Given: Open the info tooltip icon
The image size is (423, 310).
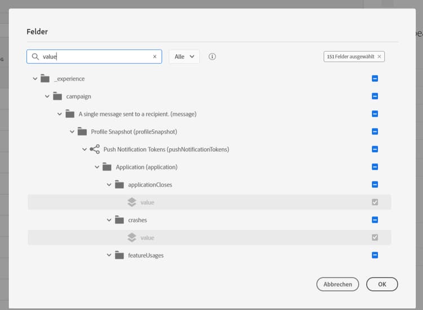Looking at the screenshot, I should pyautogui.click(x=213, y=57).
